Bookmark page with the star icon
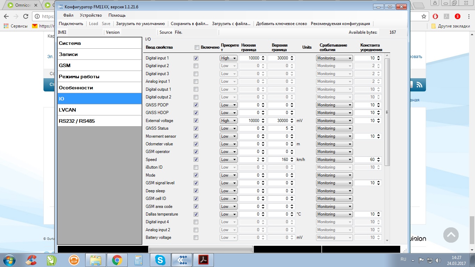Image resolution: width=475 pixels, height=267 pixels. tap(424, 16)
